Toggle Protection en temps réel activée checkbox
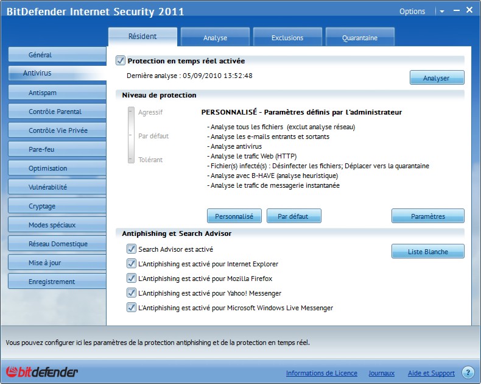The image size is (481, 384). click(x=121, y=60)
